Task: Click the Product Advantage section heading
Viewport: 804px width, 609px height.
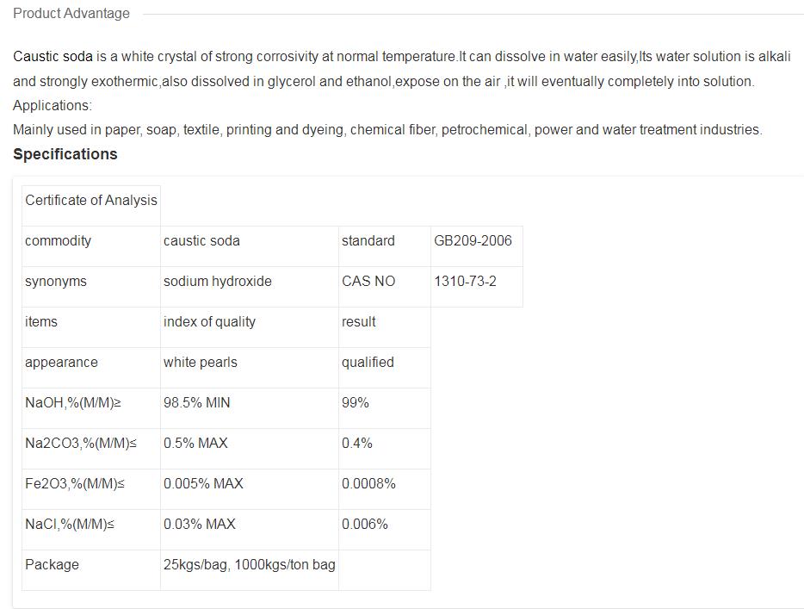Action: point(71,14)
